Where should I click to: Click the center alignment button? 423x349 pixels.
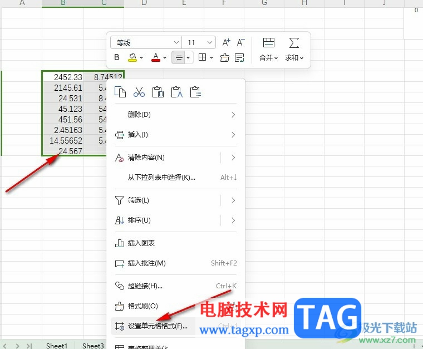(x=179, y=57)
